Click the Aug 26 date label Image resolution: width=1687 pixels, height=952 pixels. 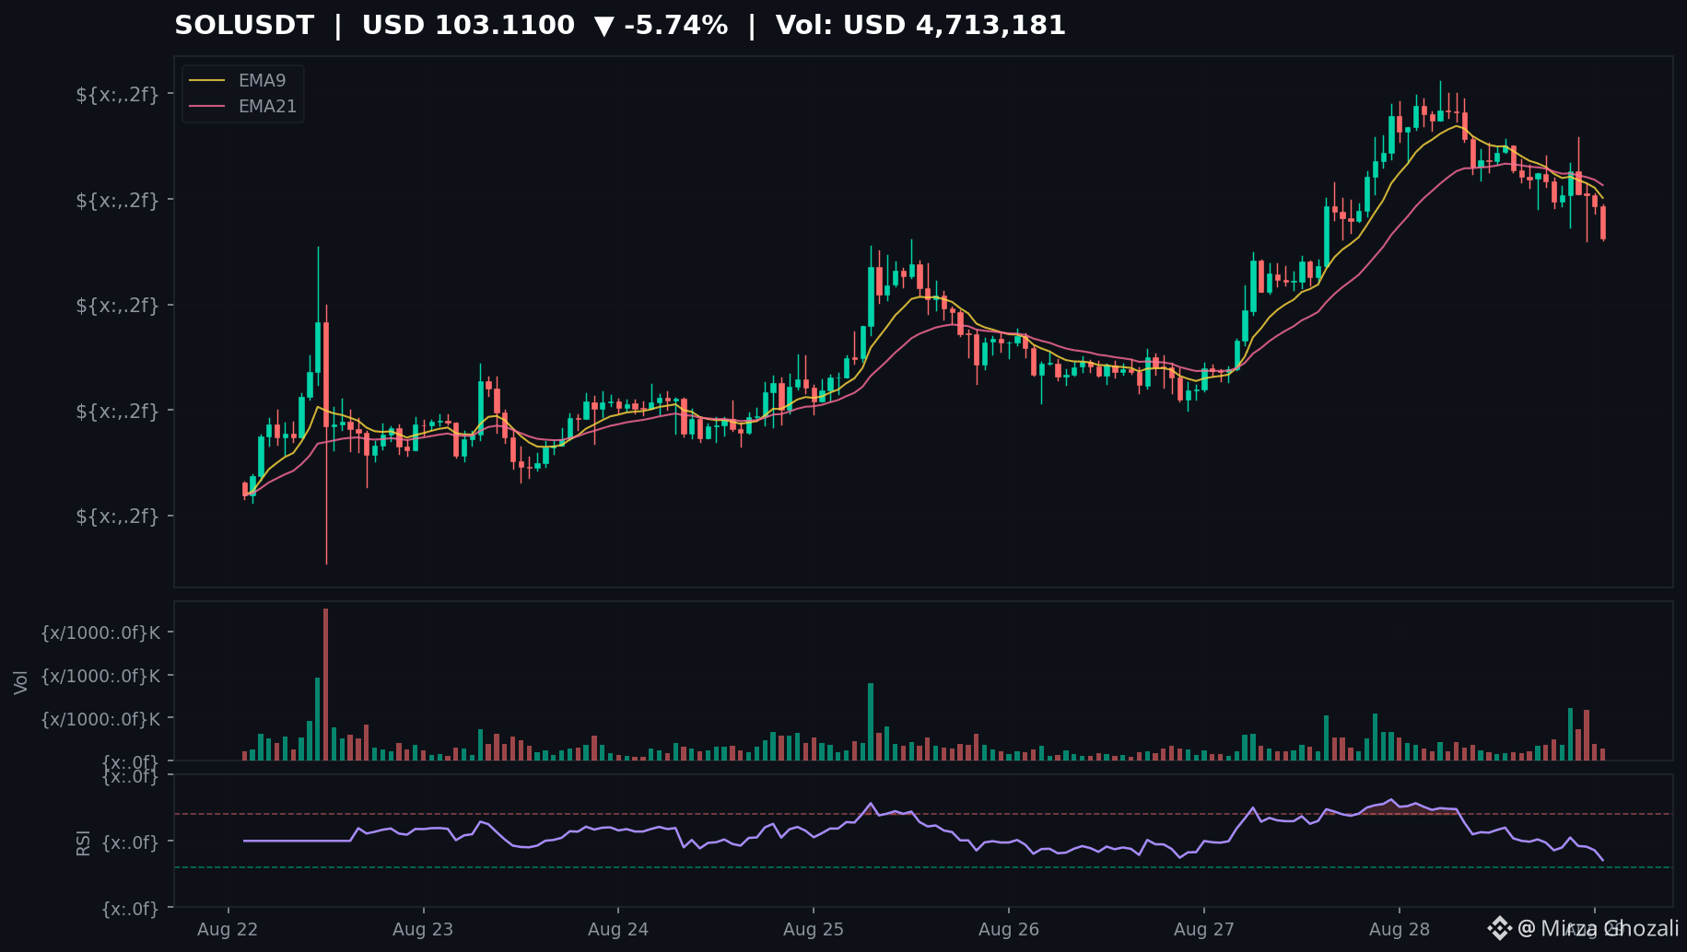click(1009, 929)
